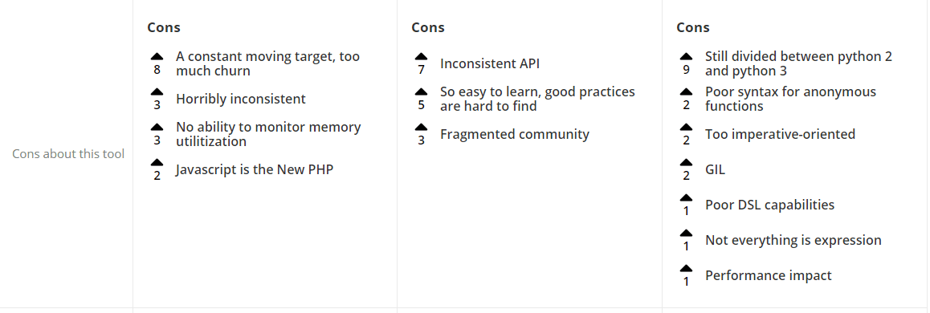Click the 'GIL' con text
The width and height of the screenshot is (930, 313).
(x=715, y=169)
